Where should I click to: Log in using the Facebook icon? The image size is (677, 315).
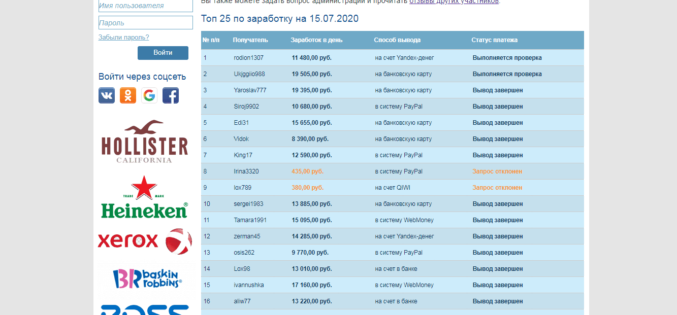[171, 95]
